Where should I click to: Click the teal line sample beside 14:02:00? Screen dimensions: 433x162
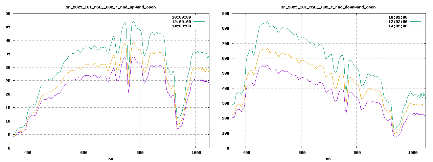pyautogui.click(x=416, y=26)
